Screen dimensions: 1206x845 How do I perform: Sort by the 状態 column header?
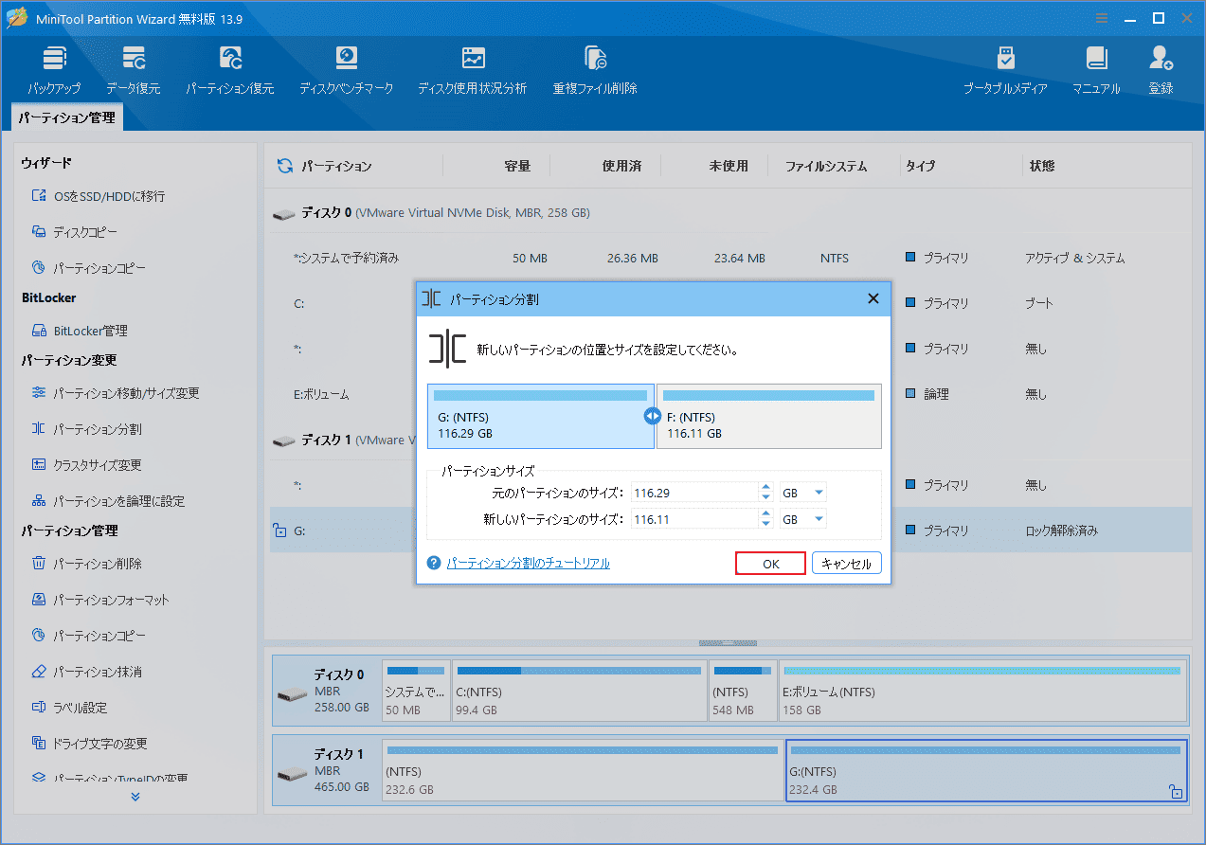click(1042, 166)
